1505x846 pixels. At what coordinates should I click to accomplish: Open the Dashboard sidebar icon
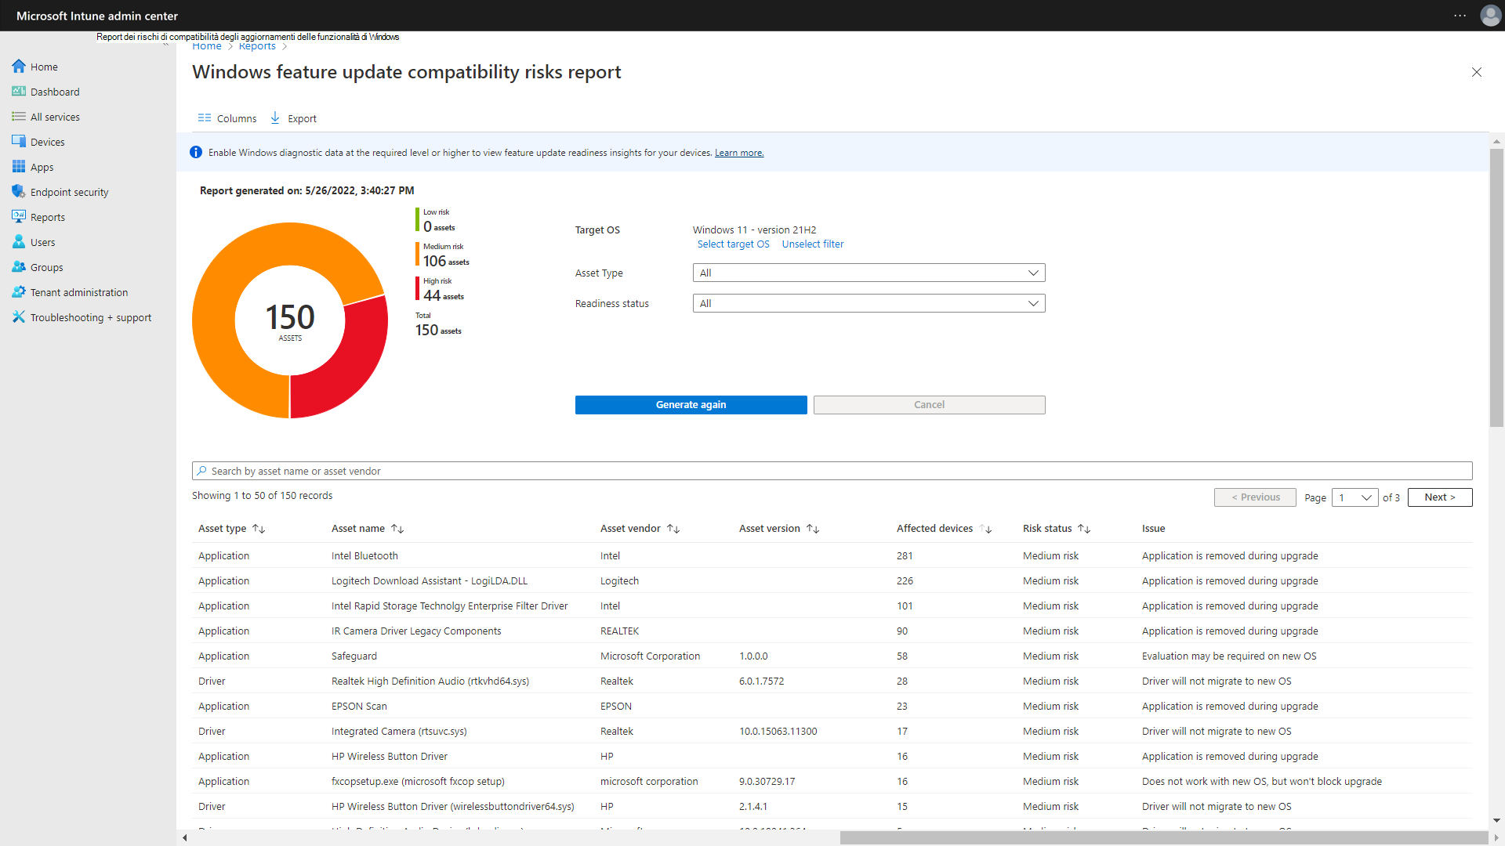pos(19,92)
